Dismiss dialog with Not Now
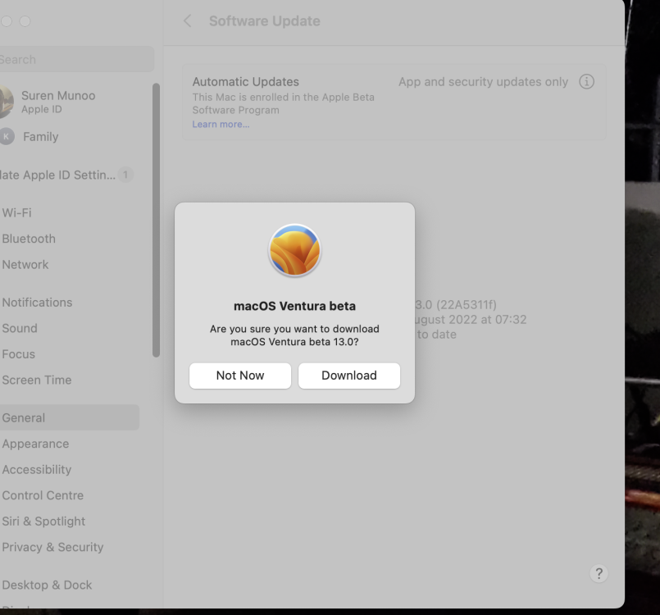The width and height of the screenshot is (660, 615). pos(240,376)
